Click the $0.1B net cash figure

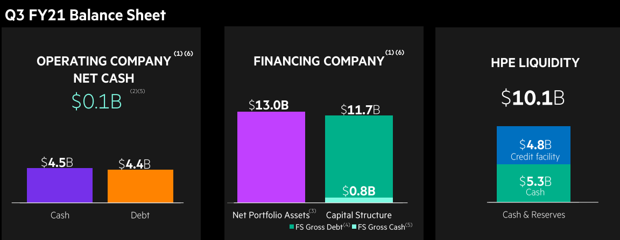[x=97, y=101]
